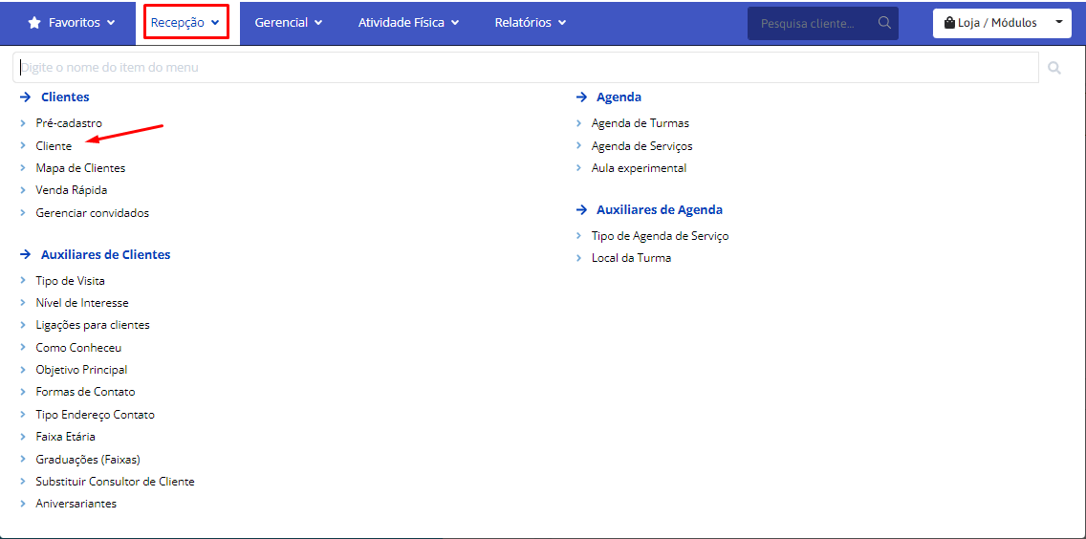Click the chevron before Faixa Etária
Screen dimensions: 1086x539
[x=23, y=437]
